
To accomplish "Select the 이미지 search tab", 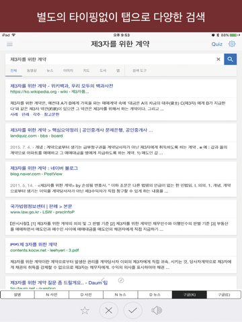I will pos(68,70).
